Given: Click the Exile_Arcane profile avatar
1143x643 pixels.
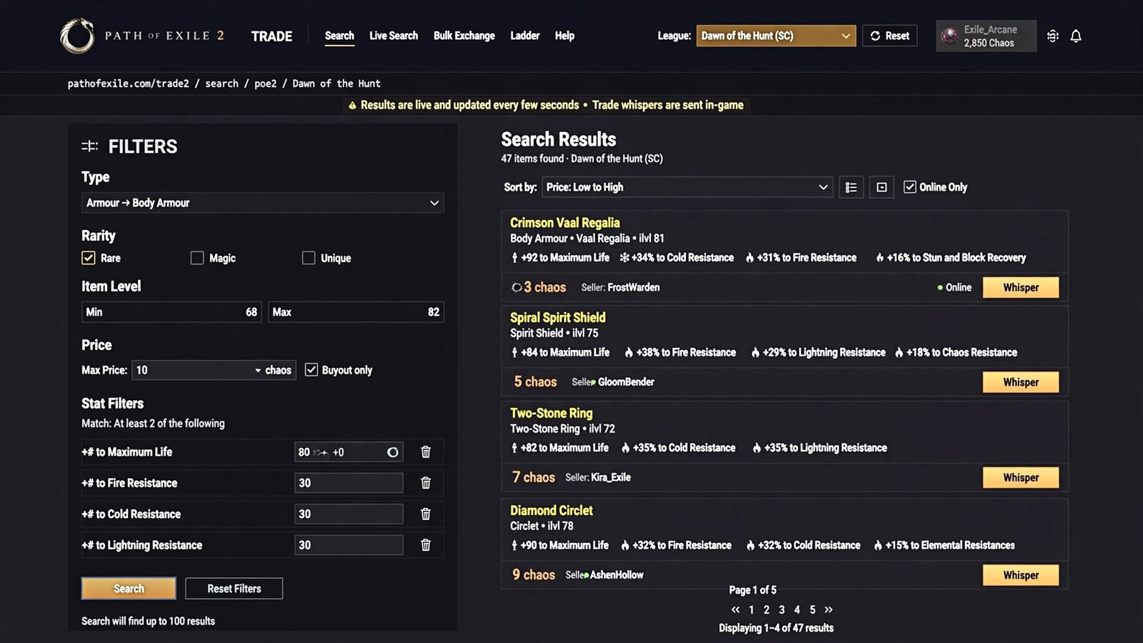Looking at the screenshot, I should (x=949, y=36).
